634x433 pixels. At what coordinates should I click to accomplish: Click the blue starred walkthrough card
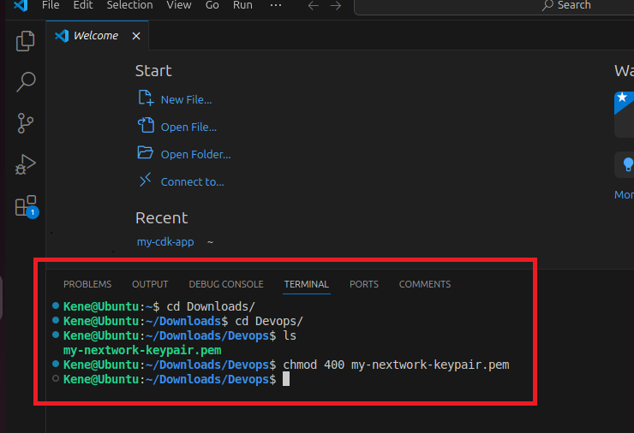click(x=624, y=115)
